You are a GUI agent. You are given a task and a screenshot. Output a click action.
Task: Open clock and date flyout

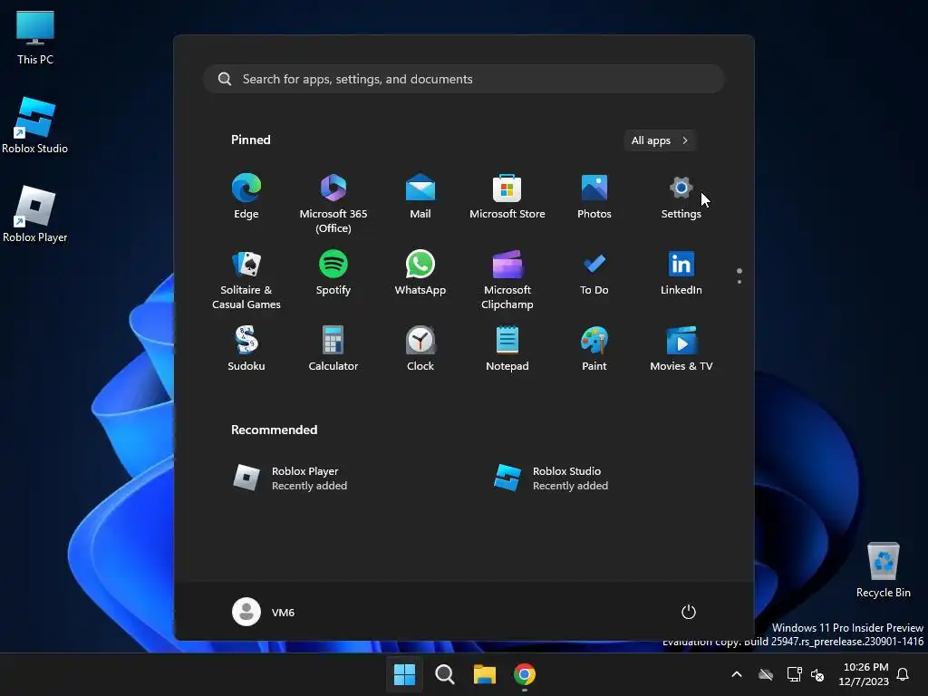(864, 674)
